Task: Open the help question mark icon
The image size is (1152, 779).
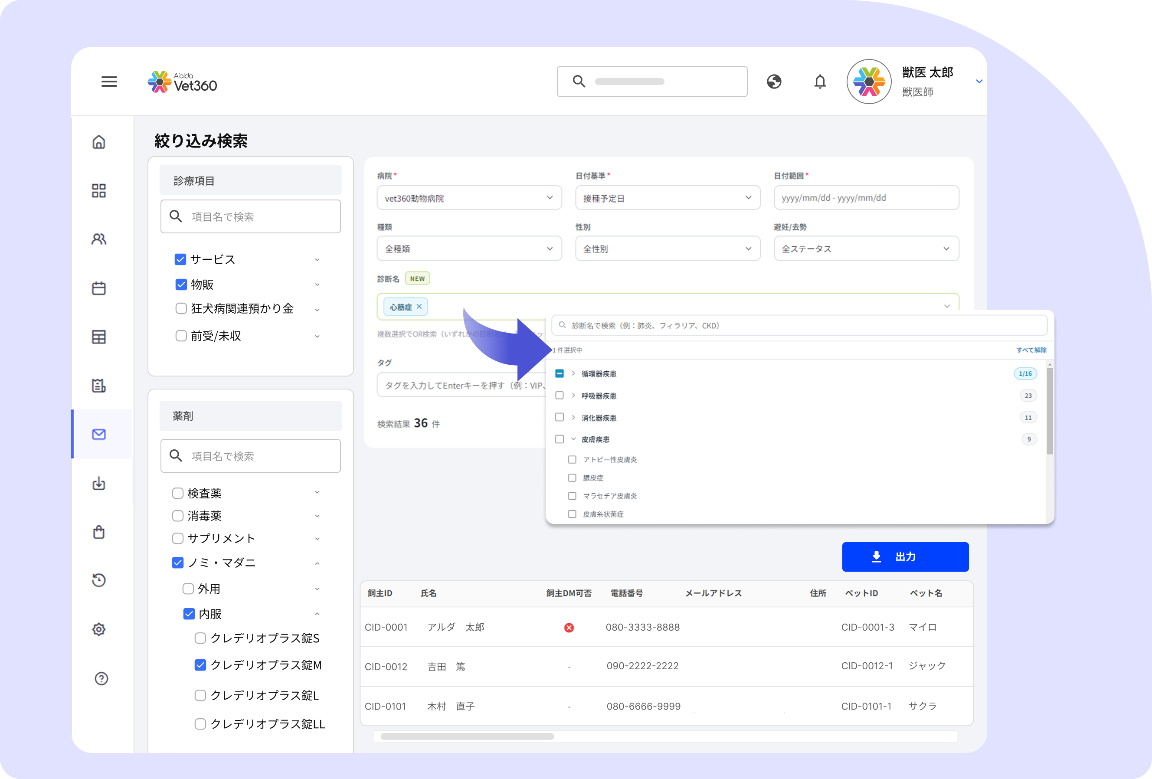Action: point(101,678)
